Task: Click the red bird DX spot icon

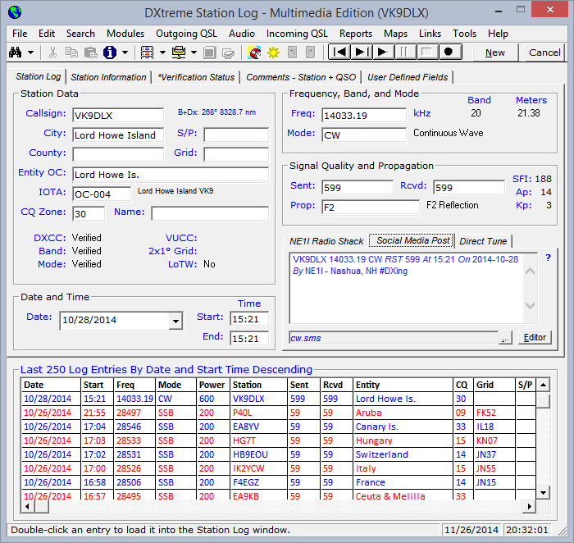Action: coord(254,52)
